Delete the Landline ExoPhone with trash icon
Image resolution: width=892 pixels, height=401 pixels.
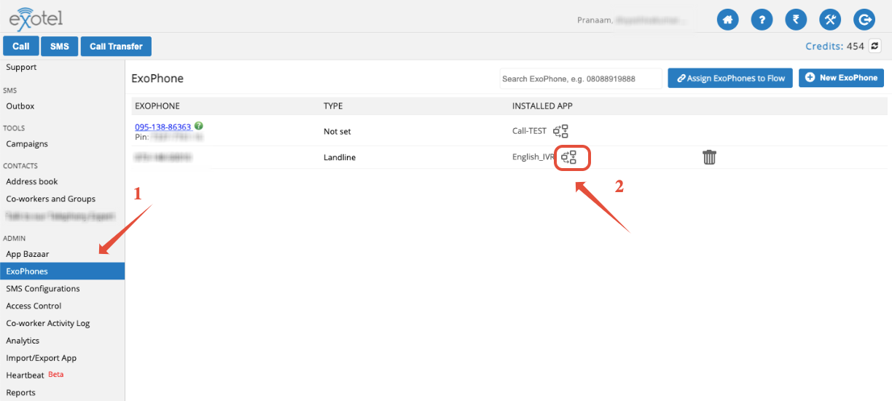(x=709, y=157)
